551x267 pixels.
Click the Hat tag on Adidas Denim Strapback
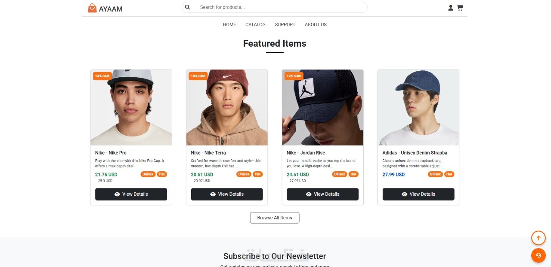click(449, 174)
